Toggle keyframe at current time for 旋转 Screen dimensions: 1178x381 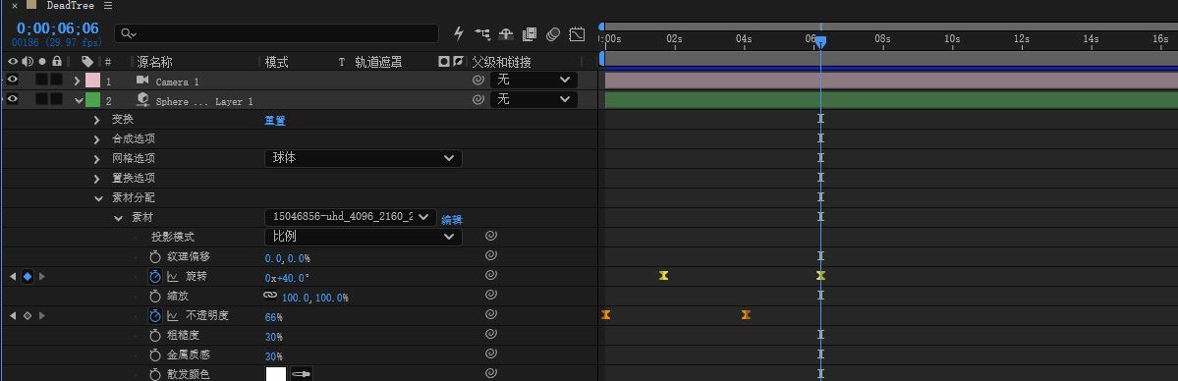pos(28,277)
